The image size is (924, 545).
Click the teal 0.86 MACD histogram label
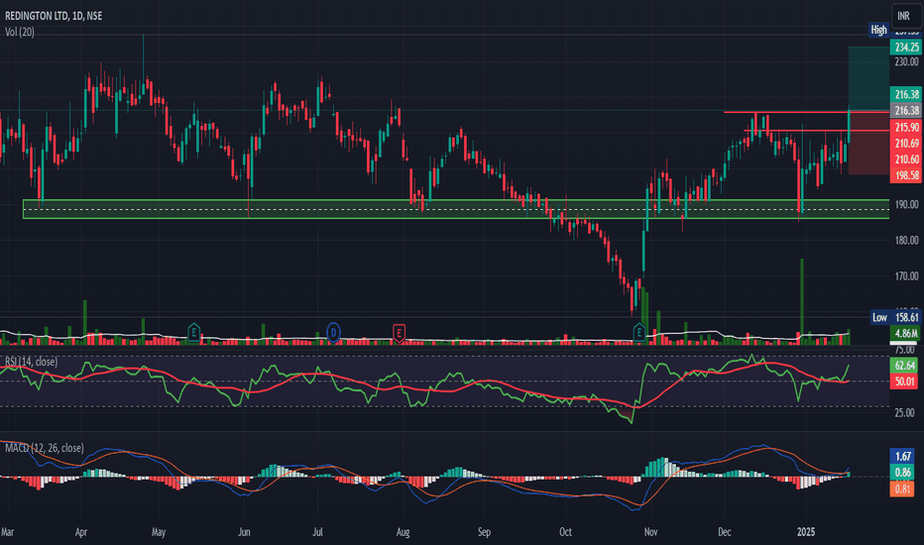click(903, 472)
